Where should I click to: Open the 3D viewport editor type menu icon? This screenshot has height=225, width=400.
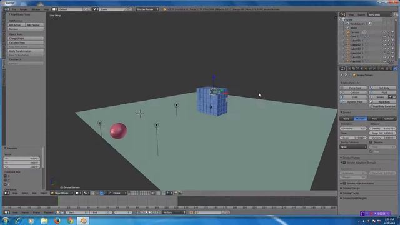[x=7, y=193]
